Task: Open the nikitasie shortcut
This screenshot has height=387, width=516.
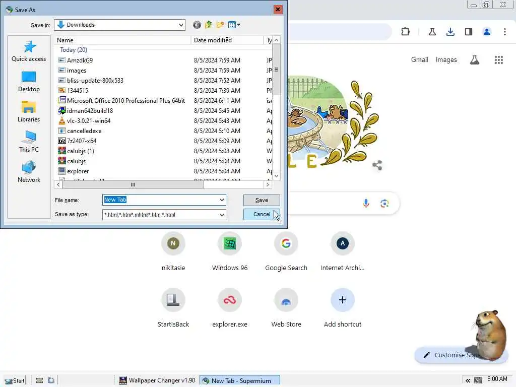Action: (173, 252)
